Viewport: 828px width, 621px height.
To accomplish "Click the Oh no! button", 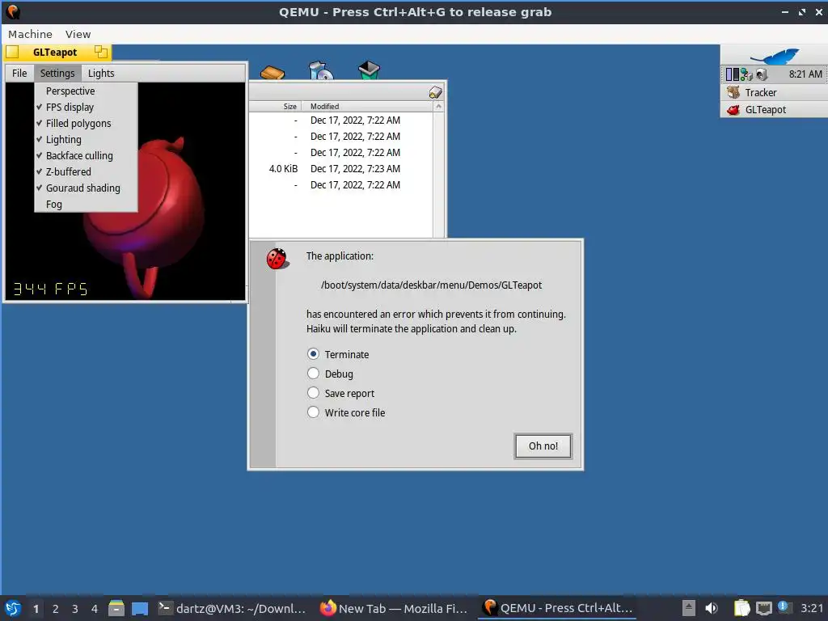I will tap(543, 446).
